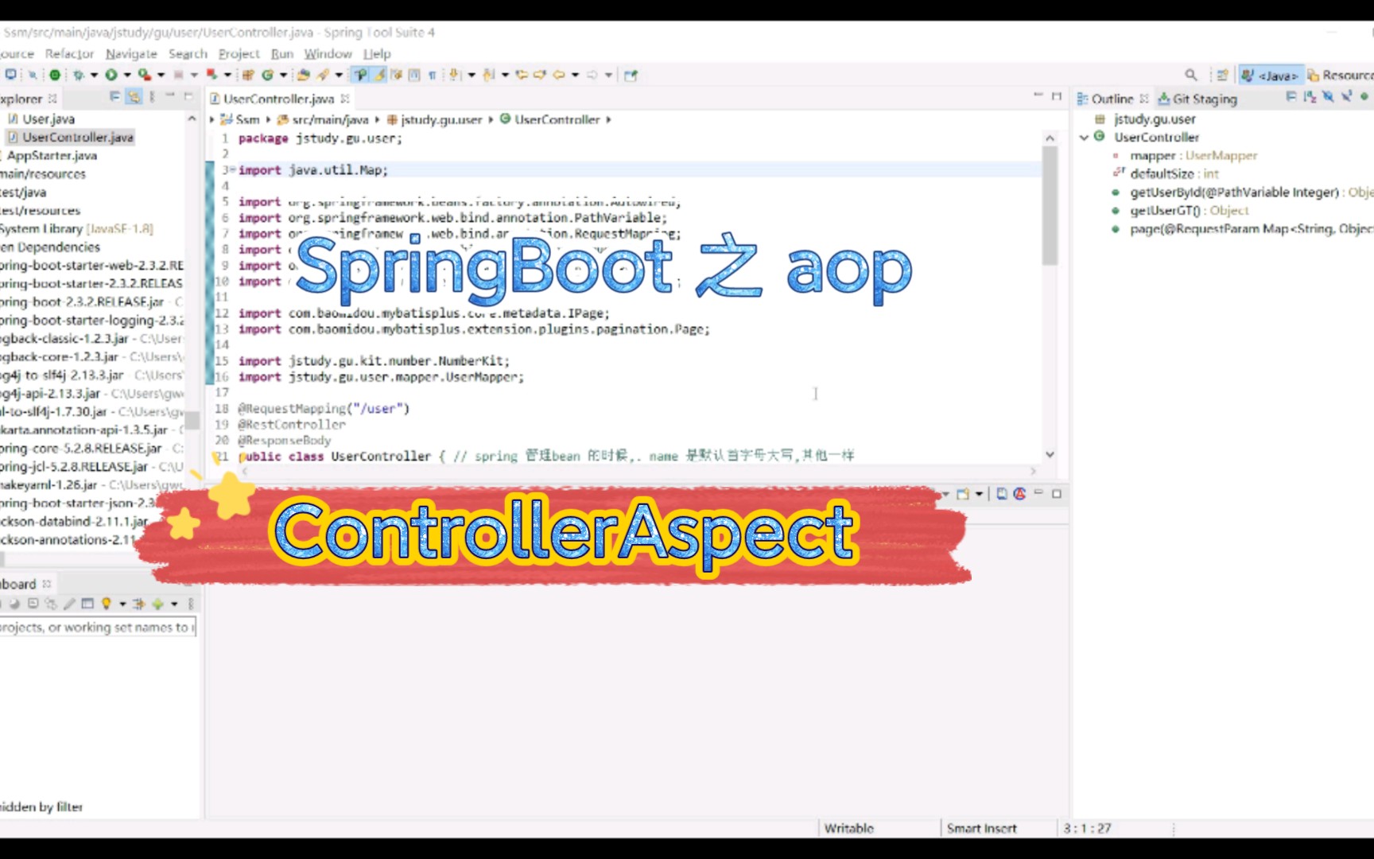Select the Search icon in the top-right toolbar
Viewport: 1374px width, 859px height.
(x=1191, y=74)
